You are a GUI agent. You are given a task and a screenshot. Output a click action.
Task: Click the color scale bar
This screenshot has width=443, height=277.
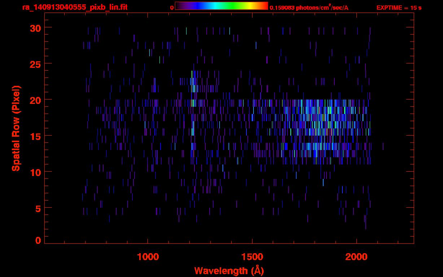221,6
